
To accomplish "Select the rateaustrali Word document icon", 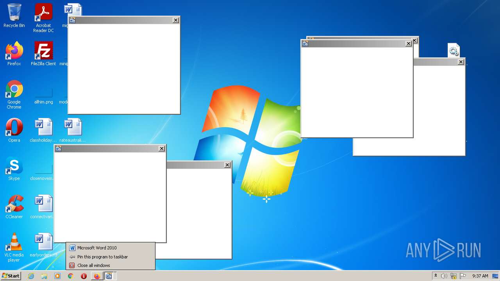I will [73, 130].
